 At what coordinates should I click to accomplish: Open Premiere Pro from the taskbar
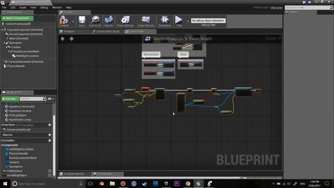pos(177,183)
